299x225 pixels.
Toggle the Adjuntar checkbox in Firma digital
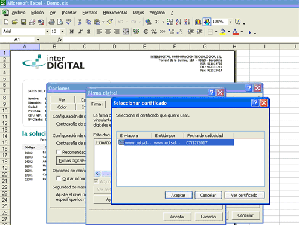(96, 181)
